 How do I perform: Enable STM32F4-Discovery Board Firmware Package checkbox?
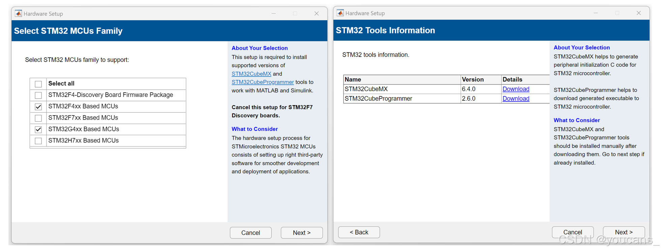pos(38,95)
